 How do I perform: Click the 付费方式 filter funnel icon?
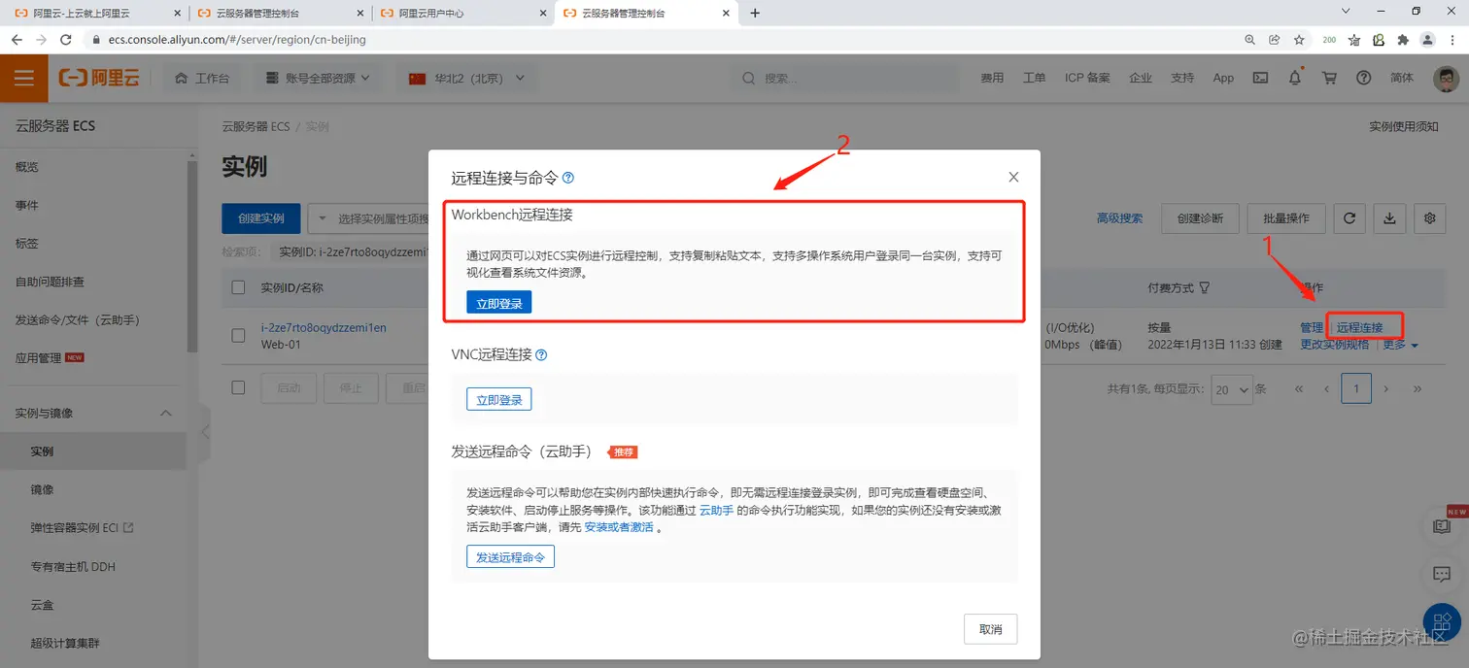[1205, 287]
